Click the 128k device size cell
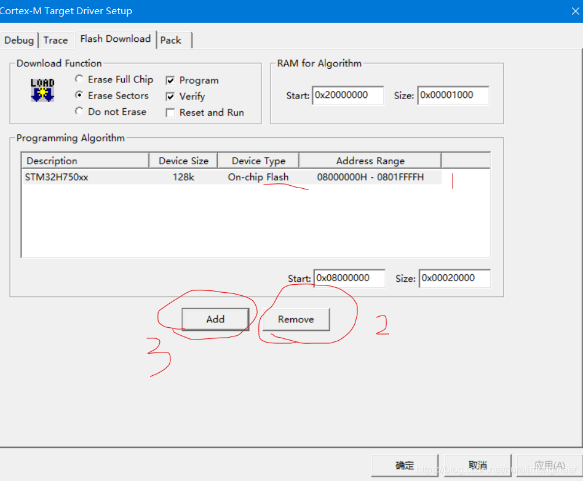 (x=183, y=177)
